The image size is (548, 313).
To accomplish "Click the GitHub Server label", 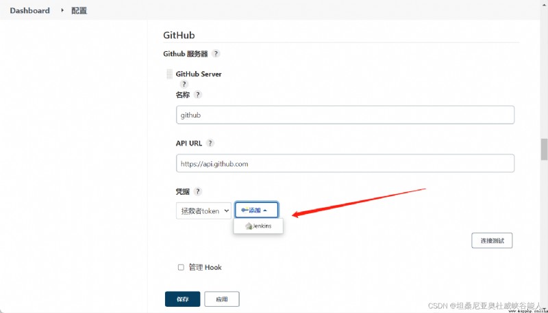I will click(x=199, y=74).
